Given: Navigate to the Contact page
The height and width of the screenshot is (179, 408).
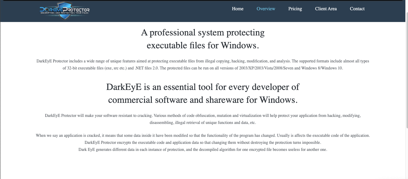Looking at the screenshot, I should coord(357,9).
